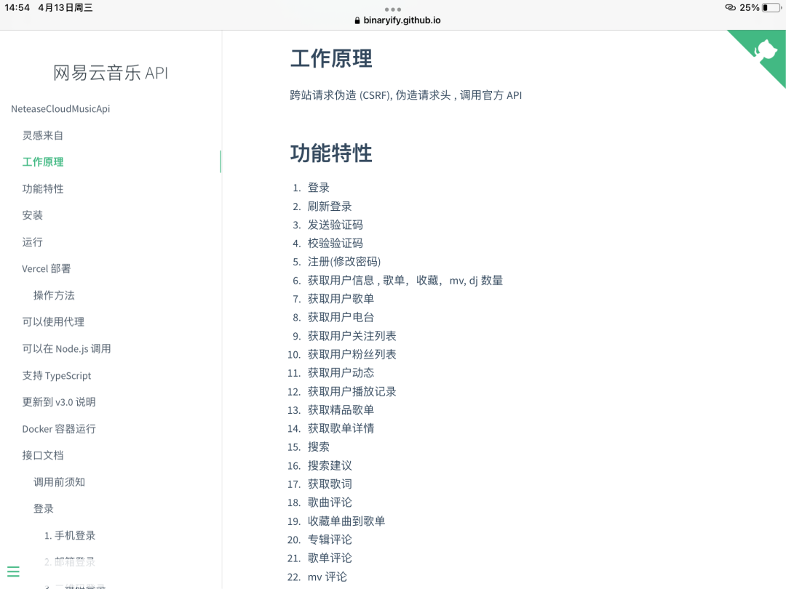The height and width of the screenshot is (589, 786).
Task: Tap the three dots above the address
Action: [x=392, y=9]
